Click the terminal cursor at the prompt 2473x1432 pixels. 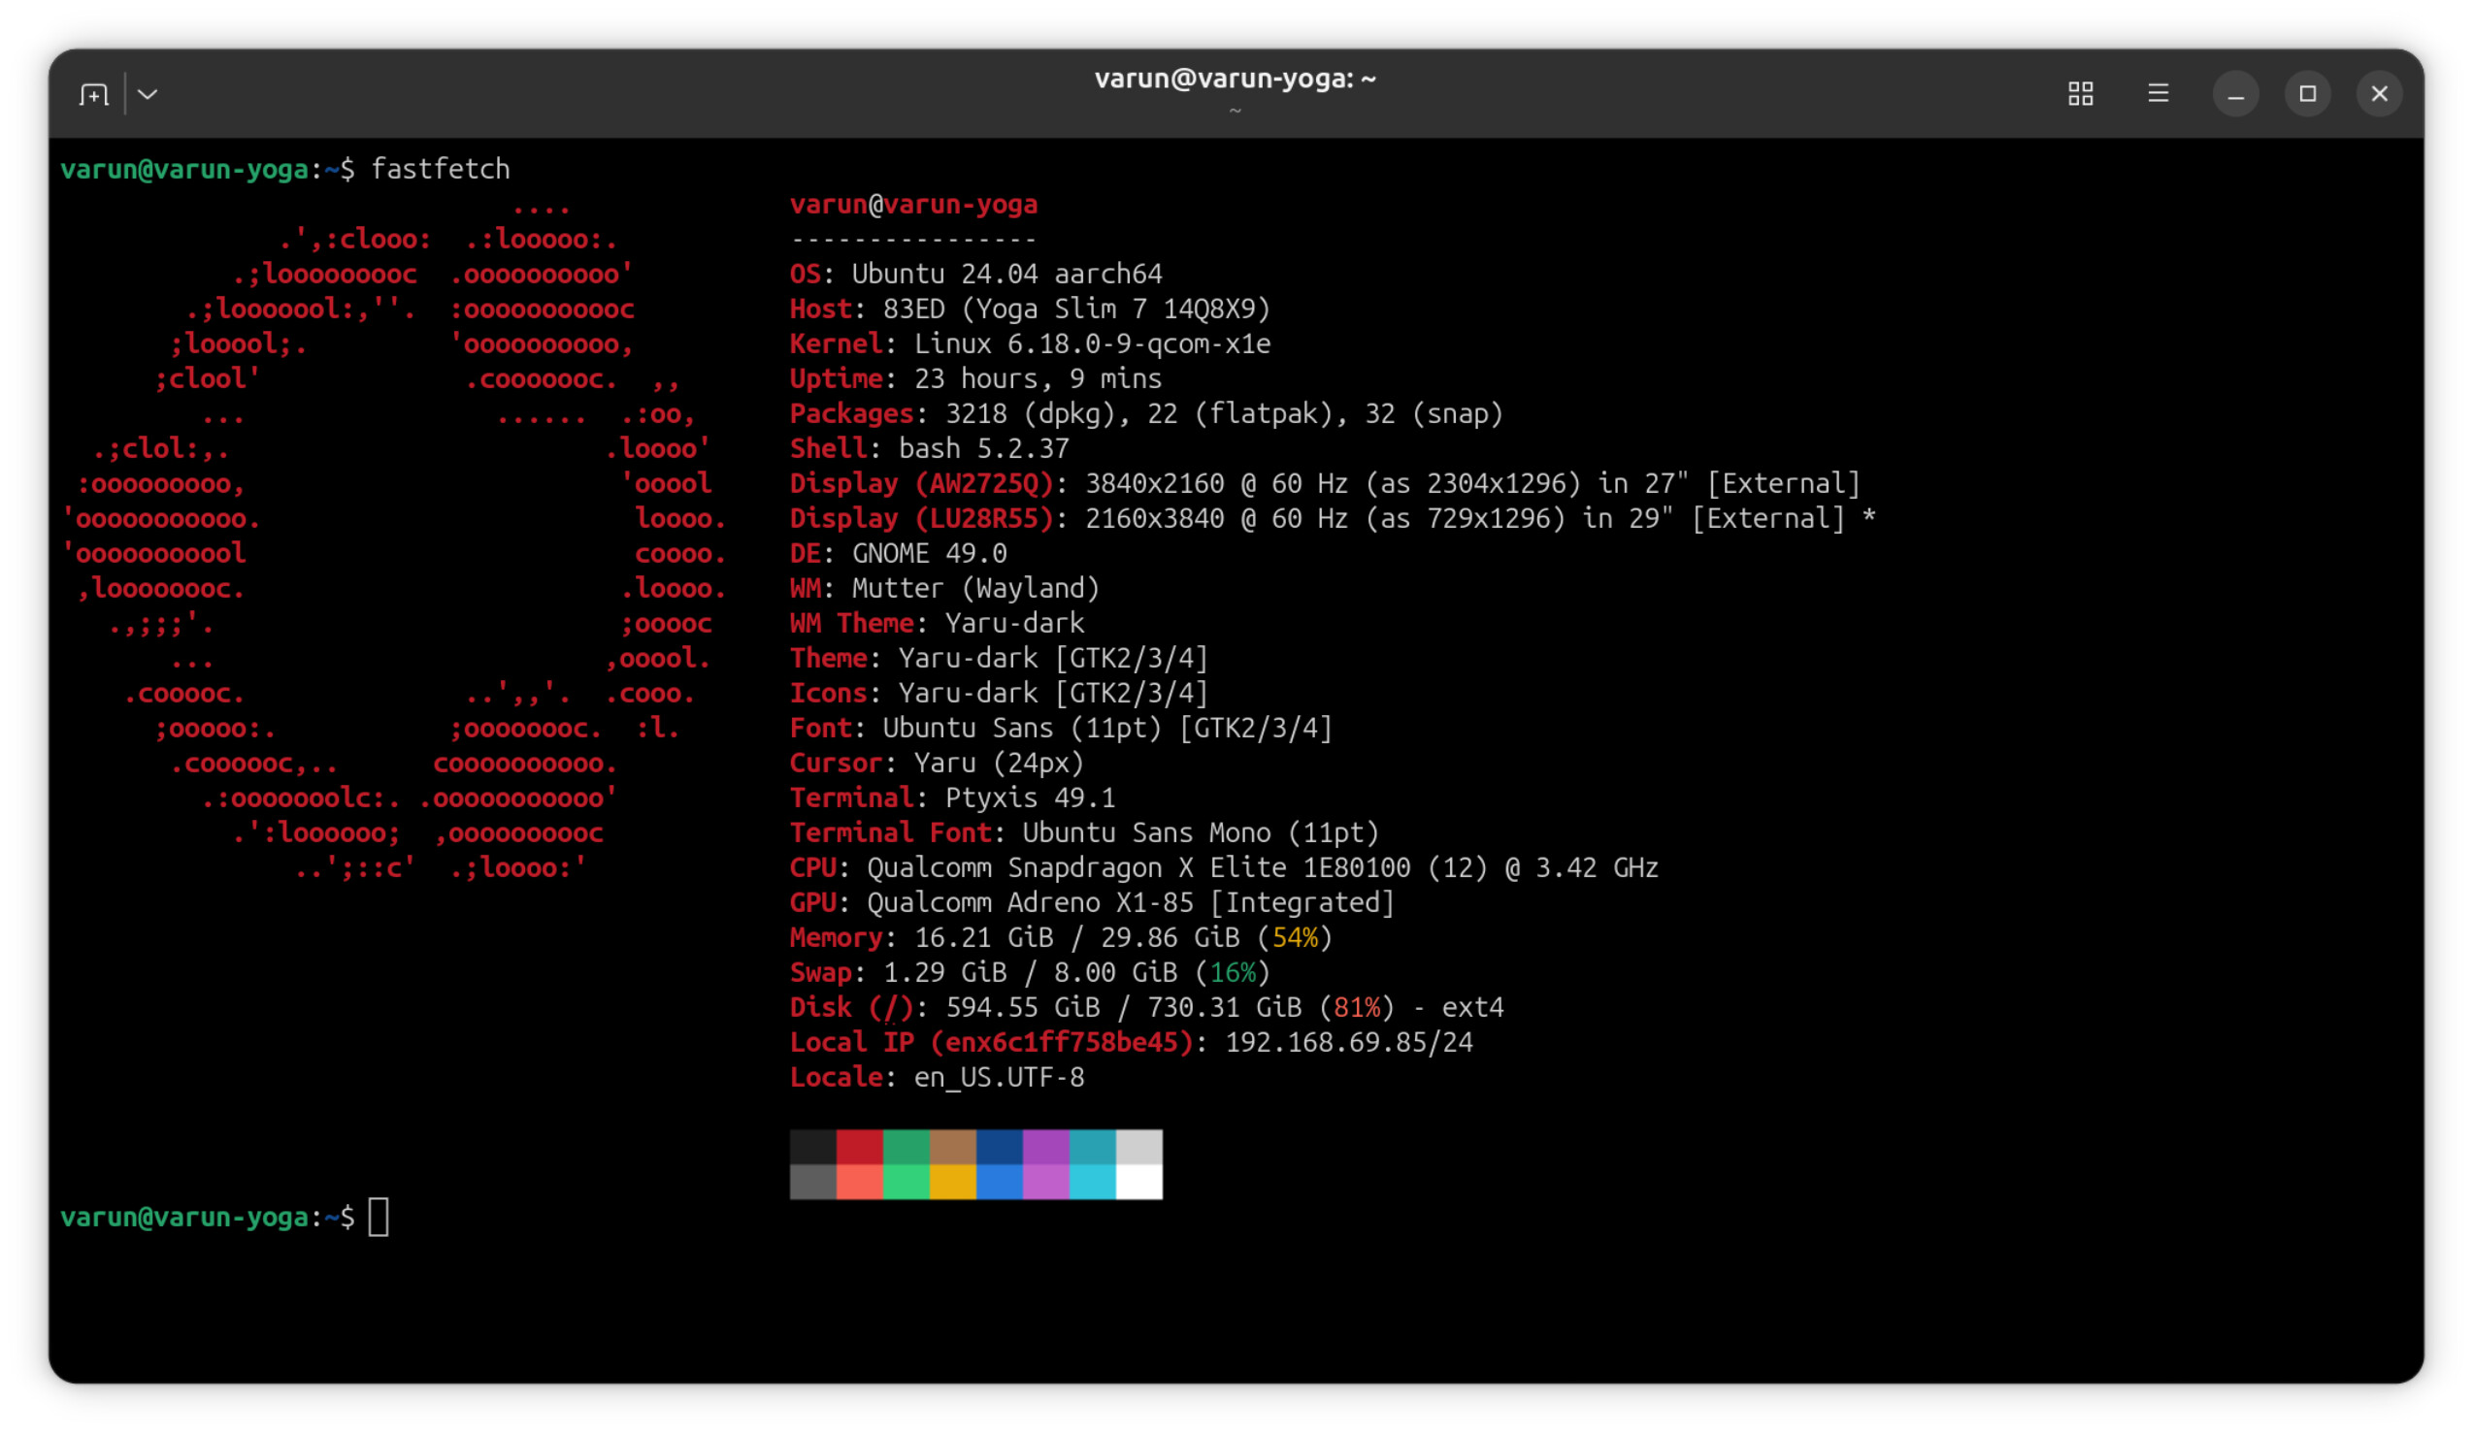pos(379,1217)
